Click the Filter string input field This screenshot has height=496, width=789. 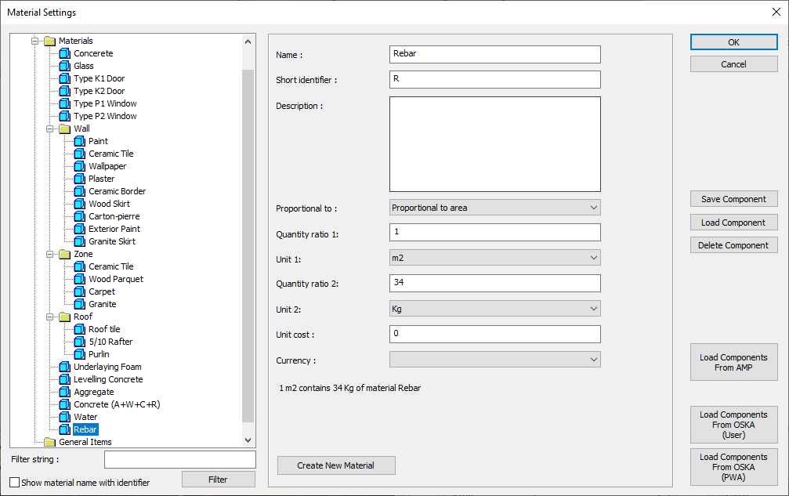point(179,459)
